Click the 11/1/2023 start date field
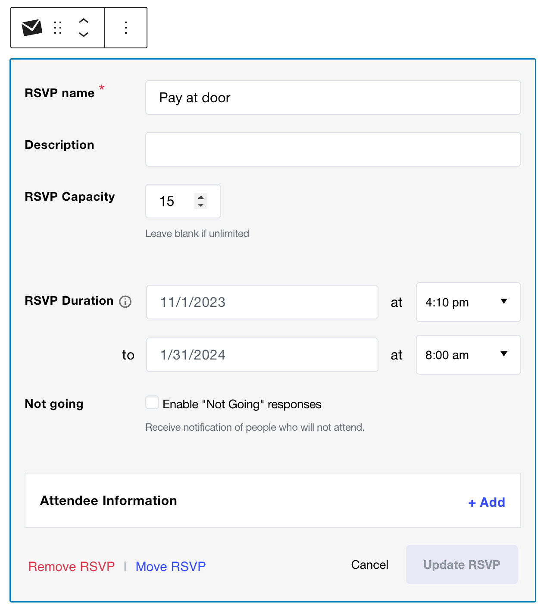 (x=262, y=302)
